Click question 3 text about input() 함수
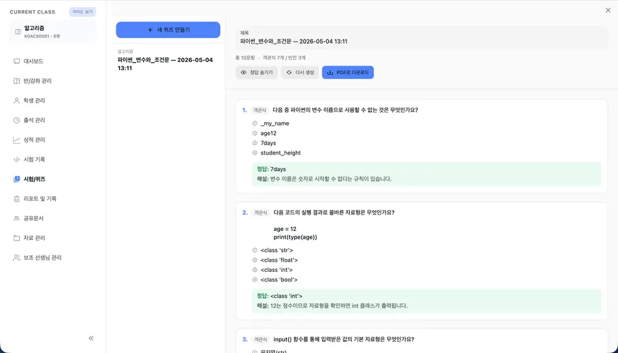Screen dimensions: 618x353 coord(344,339)
